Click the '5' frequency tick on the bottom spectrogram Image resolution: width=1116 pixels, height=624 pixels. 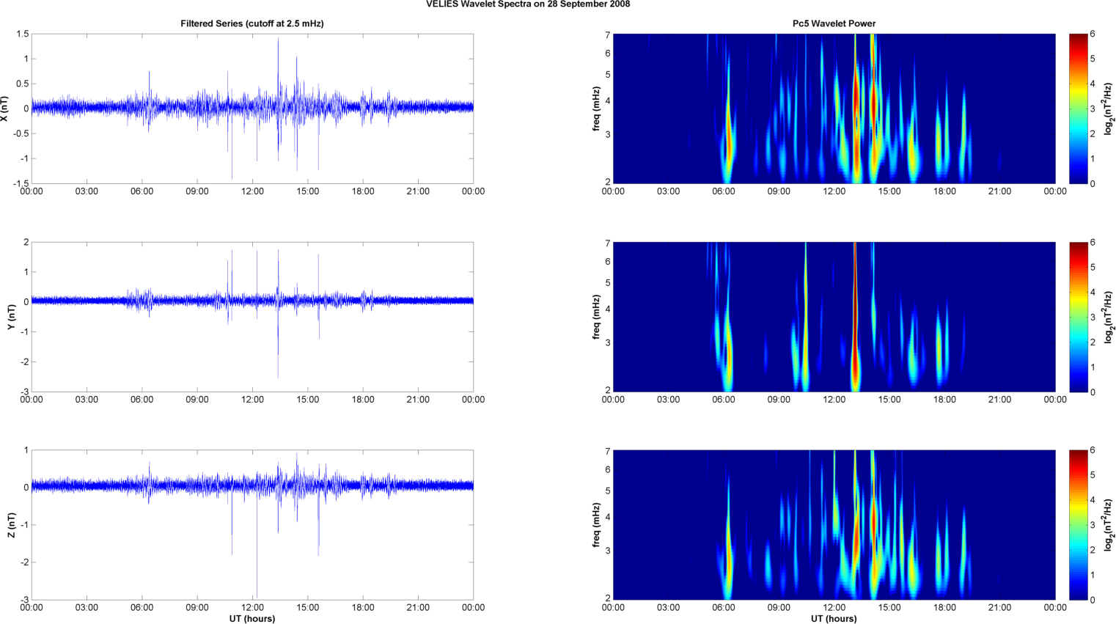608,491
